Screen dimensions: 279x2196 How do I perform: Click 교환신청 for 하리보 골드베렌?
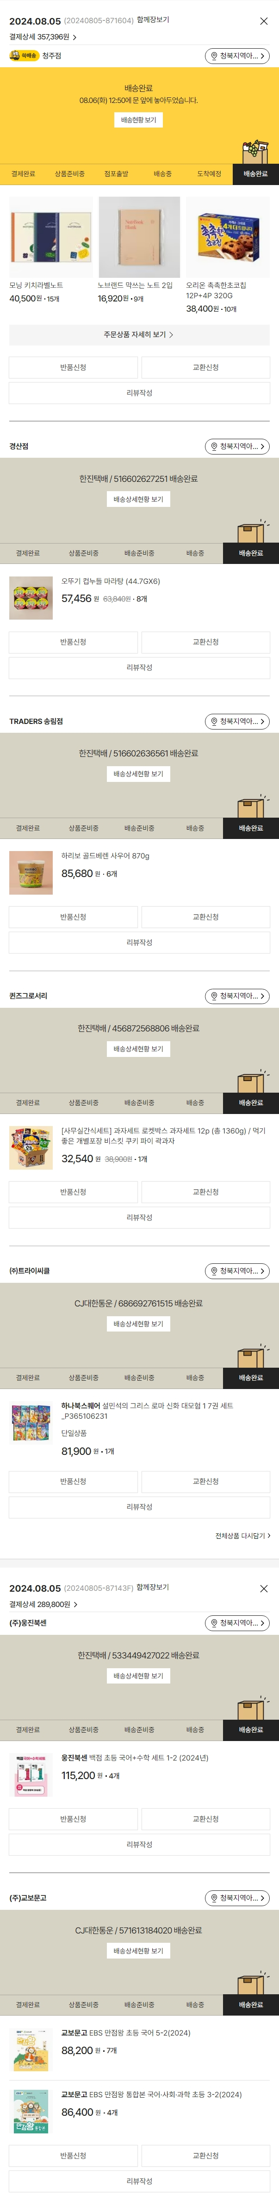[x=205, y=917]
